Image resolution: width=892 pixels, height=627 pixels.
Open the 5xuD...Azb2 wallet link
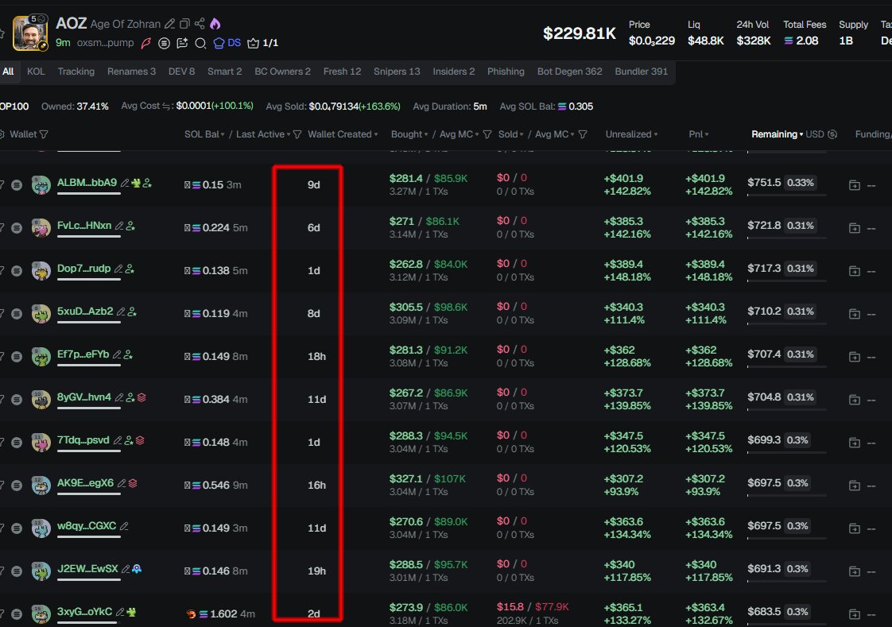(85, 312)
